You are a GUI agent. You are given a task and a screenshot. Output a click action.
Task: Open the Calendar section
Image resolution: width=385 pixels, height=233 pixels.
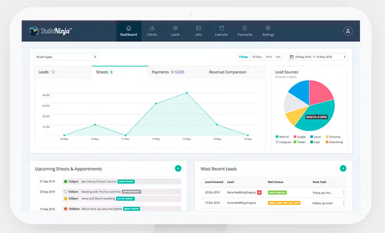coord(221,31)
